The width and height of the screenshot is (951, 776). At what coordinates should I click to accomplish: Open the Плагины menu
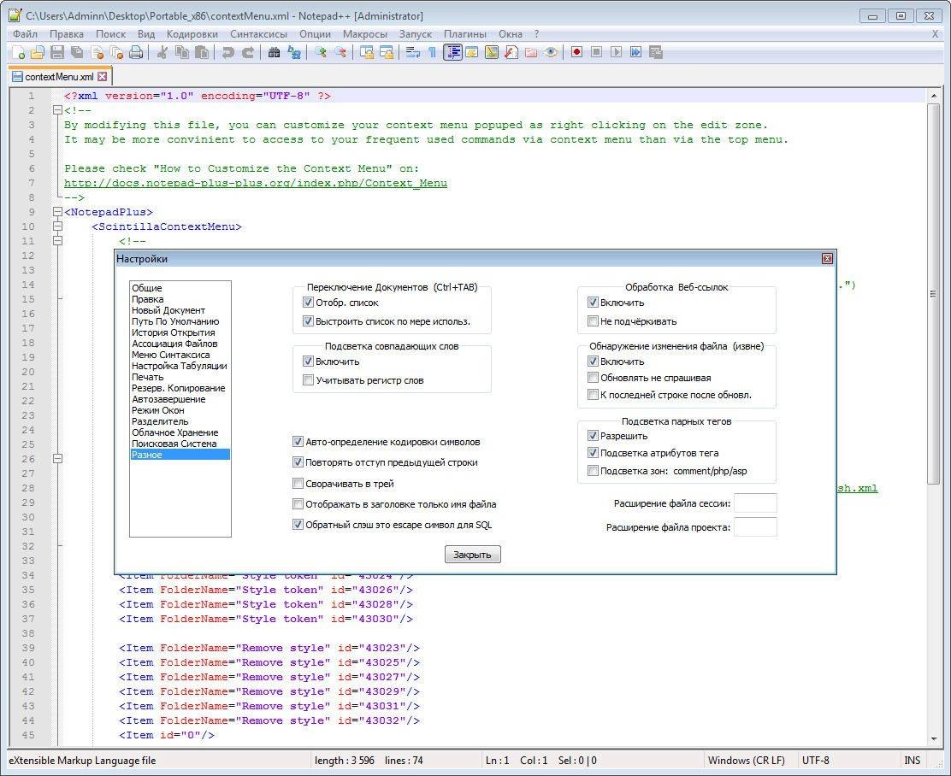464,34
